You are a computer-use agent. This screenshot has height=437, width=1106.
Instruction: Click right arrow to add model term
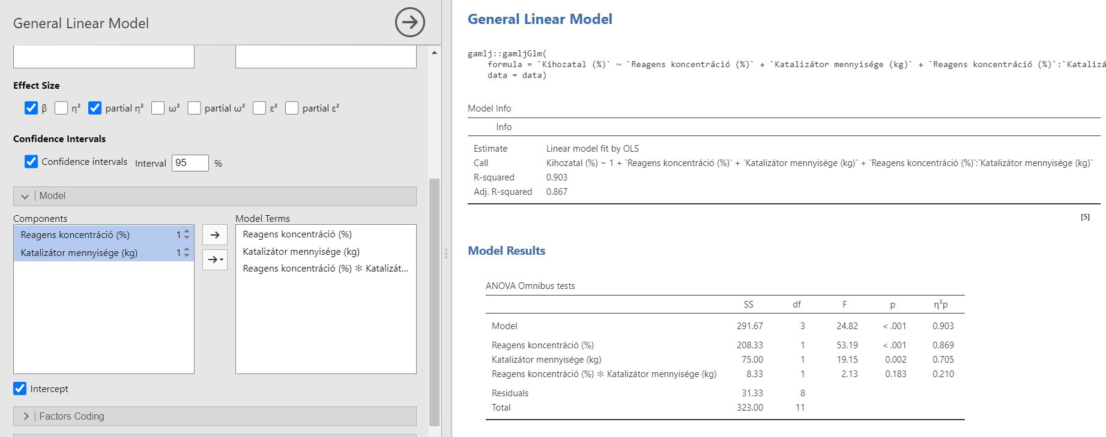[215, 235]
